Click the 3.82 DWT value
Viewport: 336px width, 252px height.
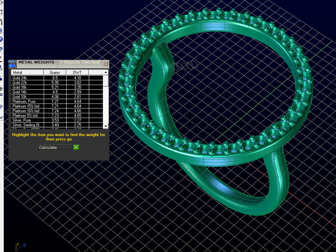pyautogui.click(x=78, y=83)
